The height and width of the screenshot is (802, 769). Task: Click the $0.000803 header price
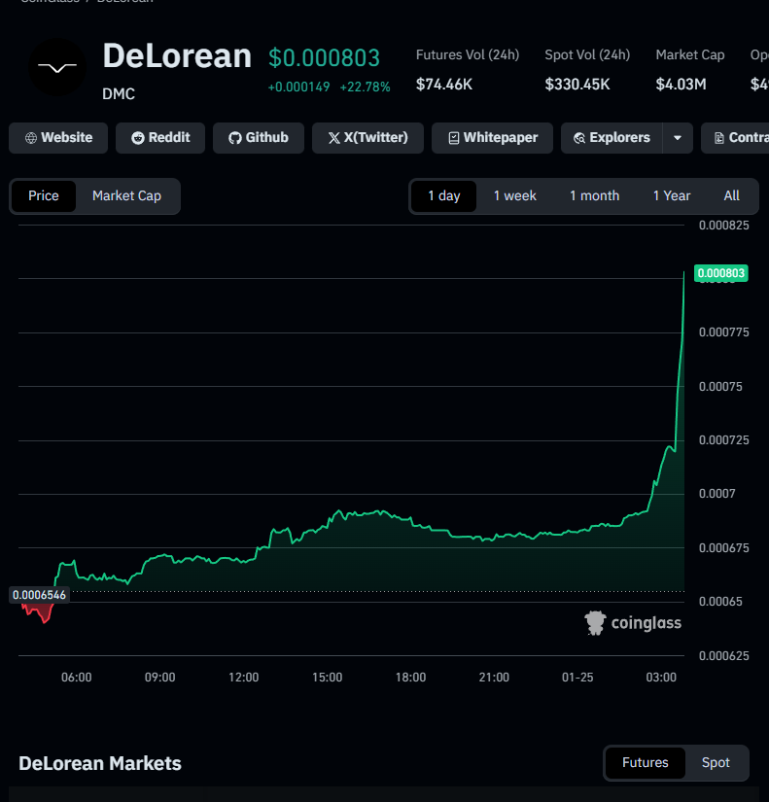point(325,57)
